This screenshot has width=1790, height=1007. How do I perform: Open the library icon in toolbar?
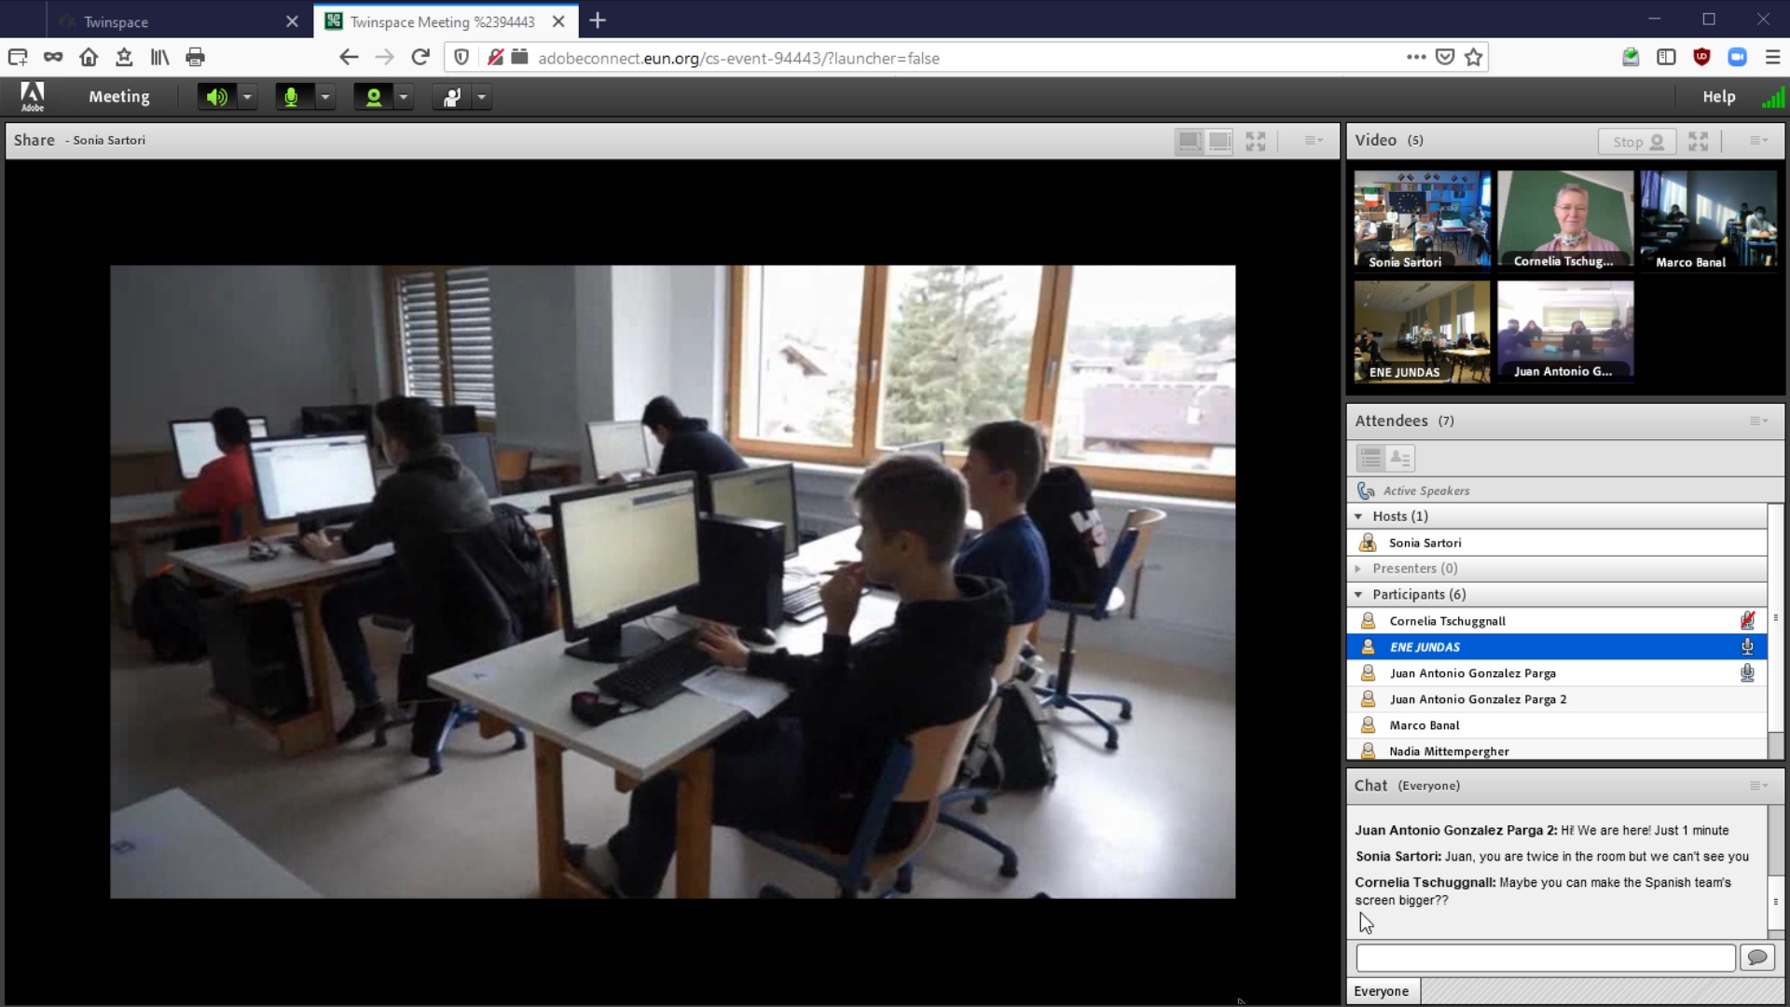point(159,58)
